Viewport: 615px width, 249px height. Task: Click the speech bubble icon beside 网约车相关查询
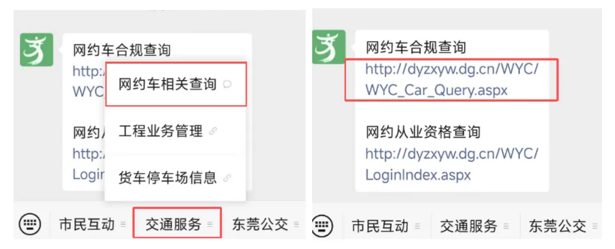(x=227, y=84)
